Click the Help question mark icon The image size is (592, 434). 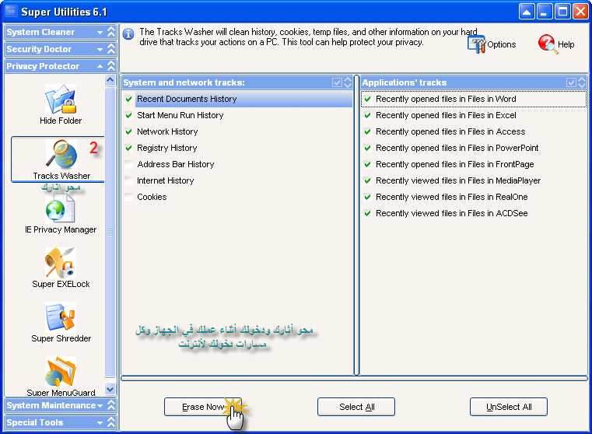[x=548, y=44]
